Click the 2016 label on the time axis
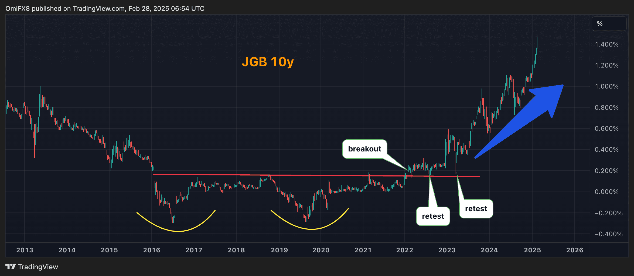This screenshot has width=634, height=276. click(x=151, y=250)
